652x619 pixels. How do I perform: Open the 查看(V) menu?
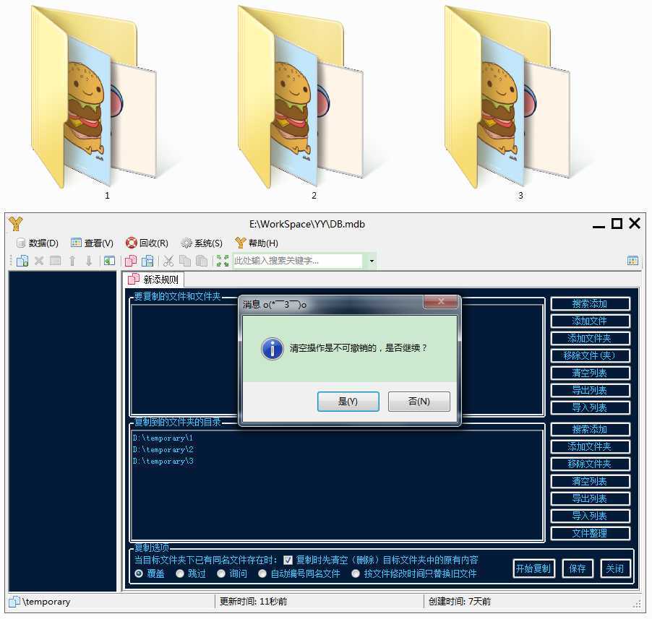point(92,243)
